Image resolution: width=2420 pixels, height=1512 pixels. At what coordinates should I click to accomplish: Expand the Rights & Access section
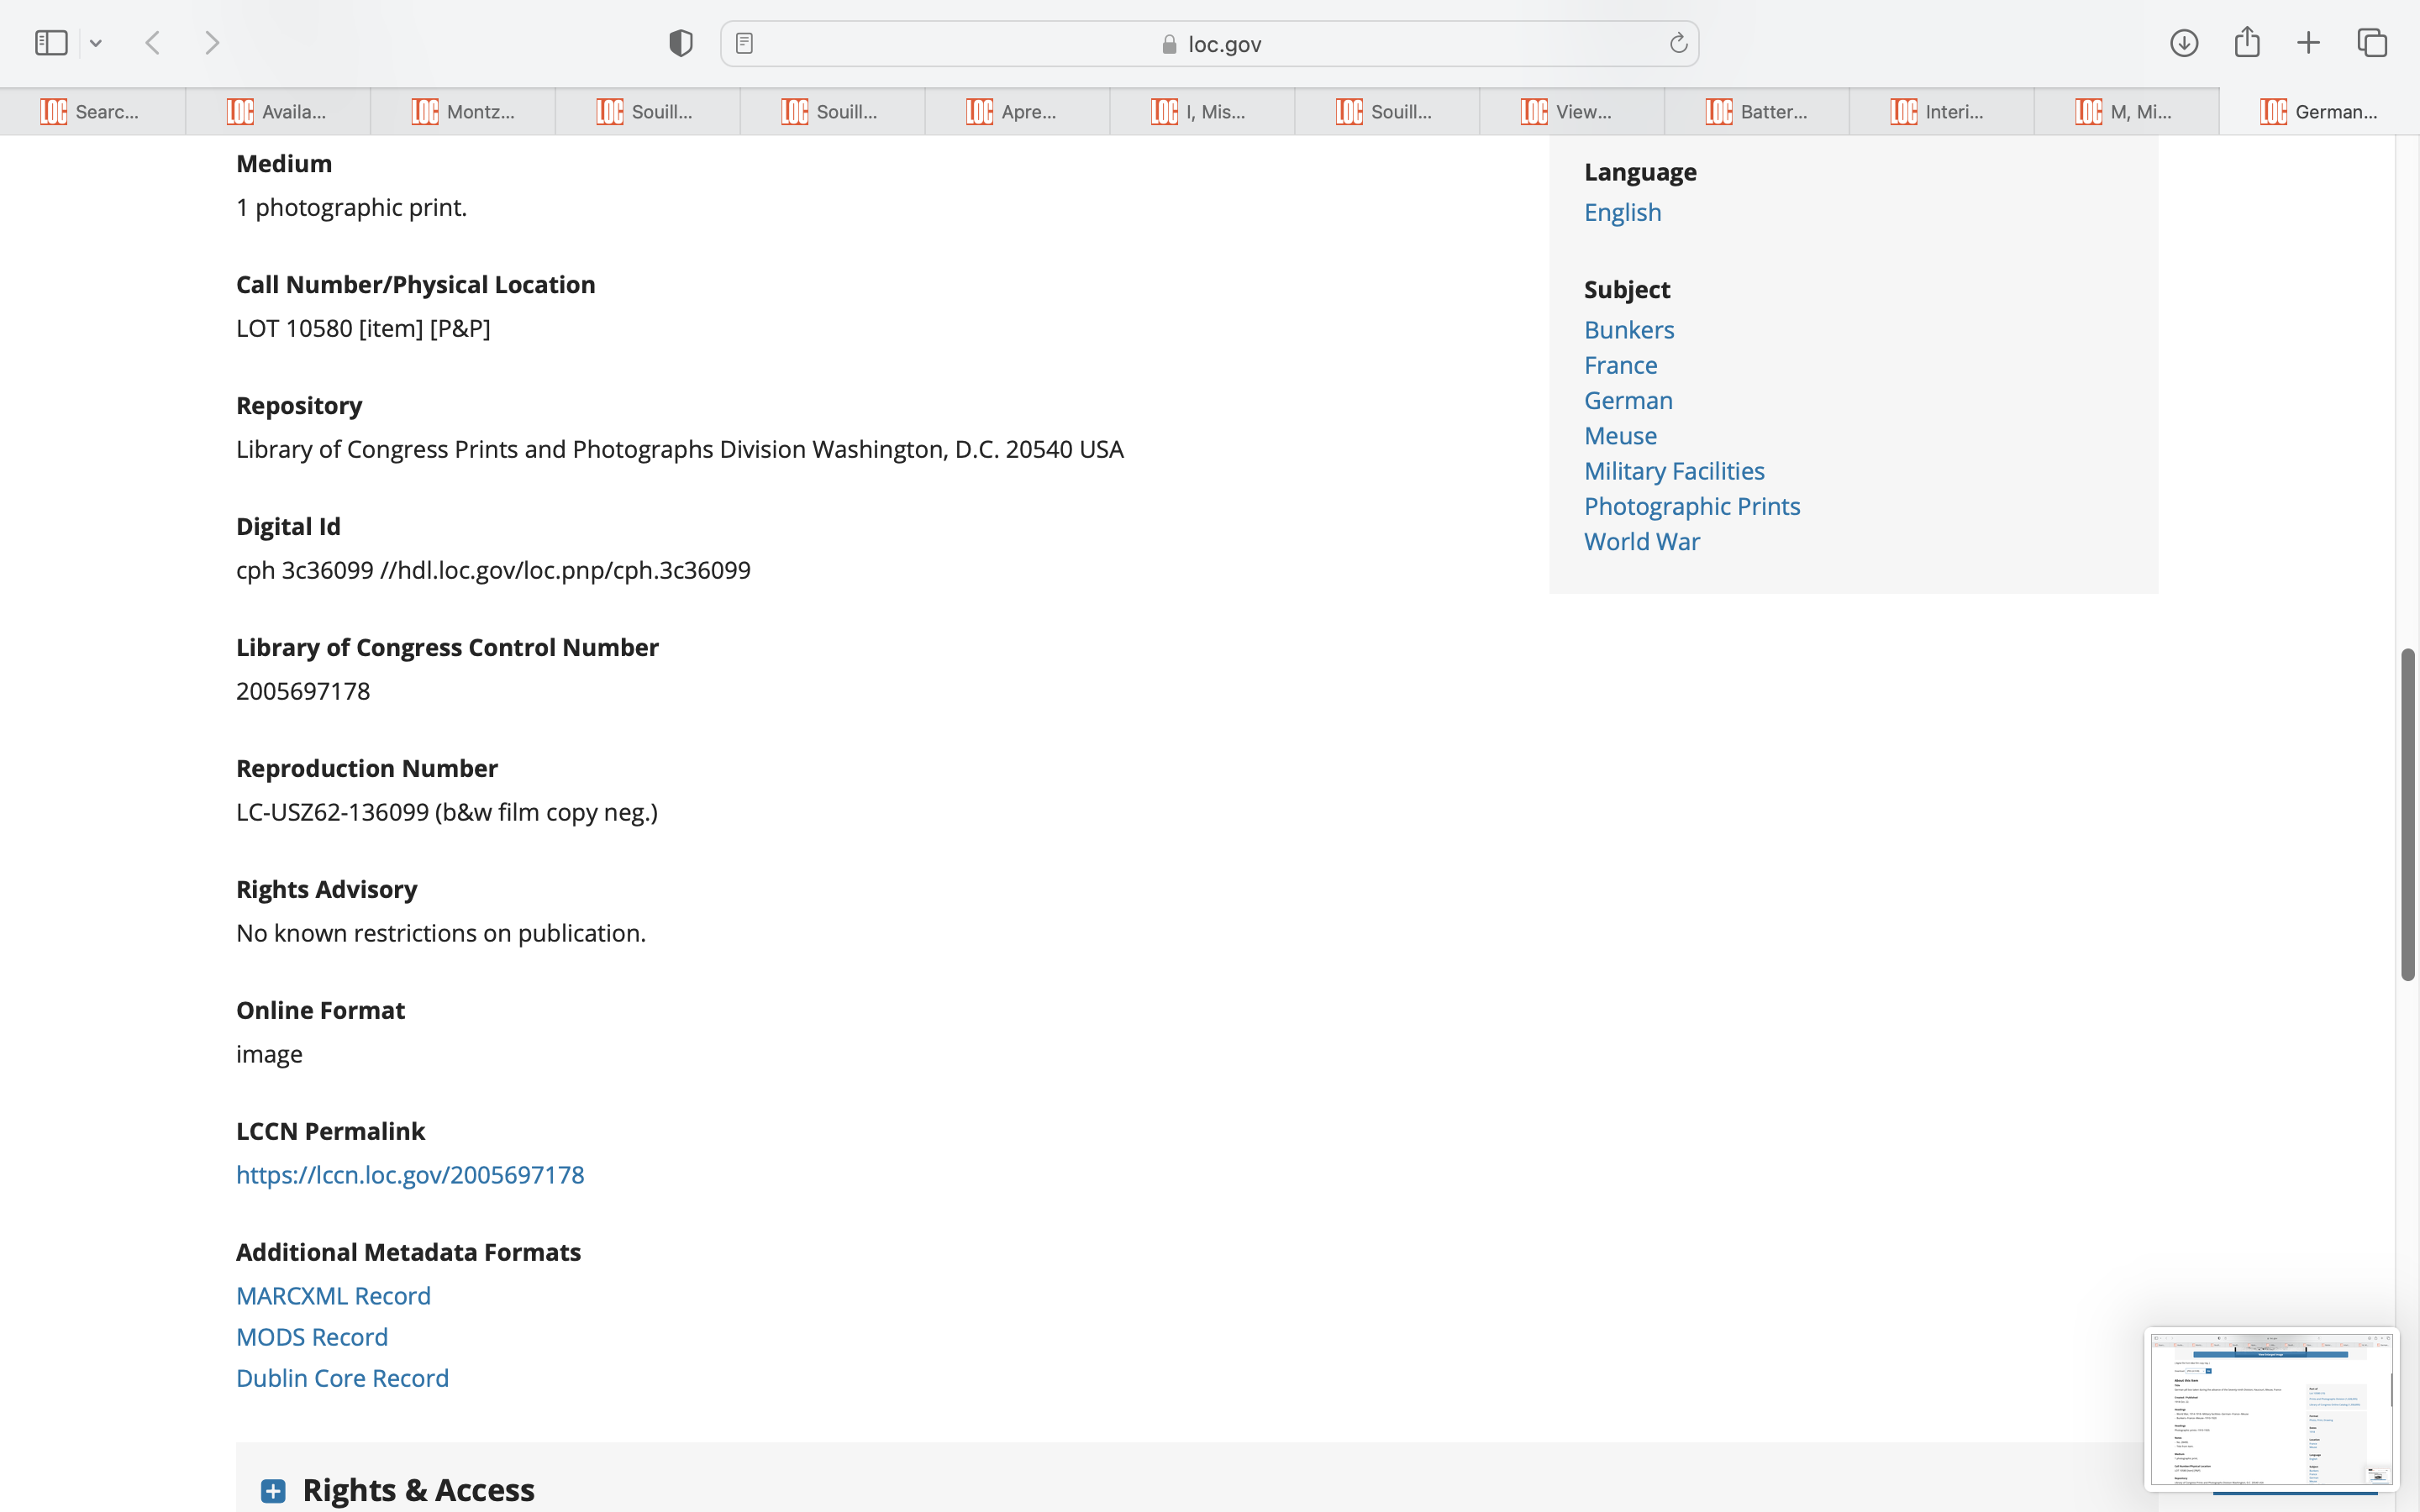[x=273, y=1491]
